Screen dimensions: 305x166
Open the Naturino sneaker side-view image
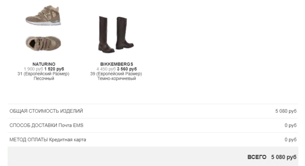[44, 15]
